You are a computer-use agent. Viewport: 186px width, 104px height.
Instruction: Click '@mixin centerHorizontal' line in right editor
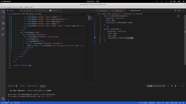click(x=116, y=16)
